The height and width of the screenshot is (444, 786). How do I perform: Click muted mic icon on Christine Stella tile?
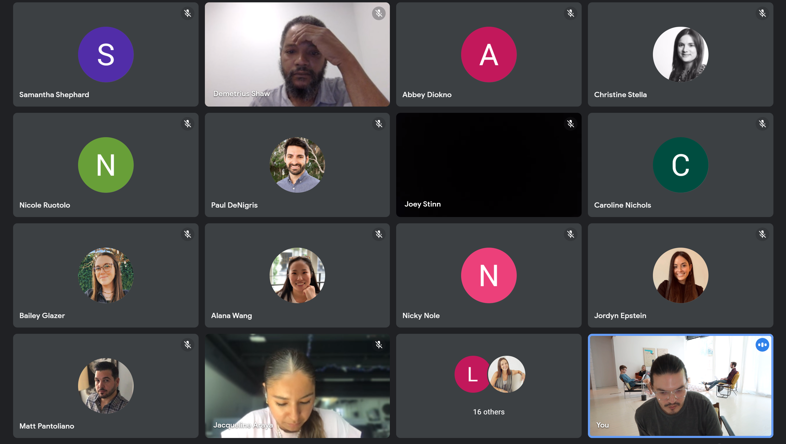tap(762, 13)
